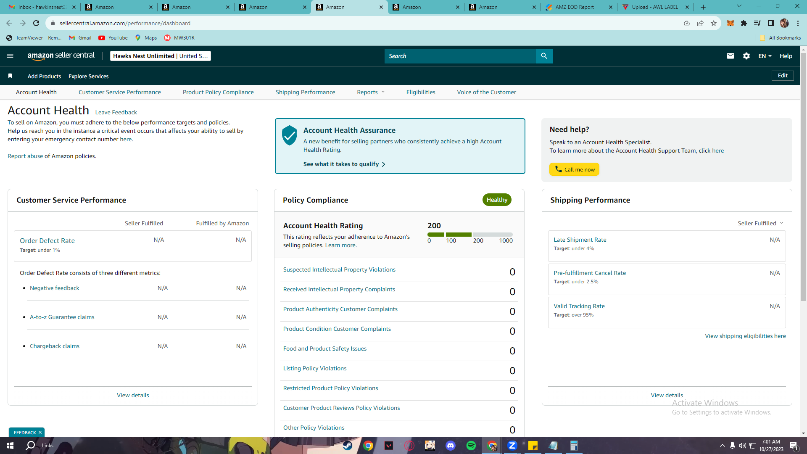Open Spotify from the taskbar
Image resolution: width=807 pixels, height=454 pixels.
click(x=471, y=446)
